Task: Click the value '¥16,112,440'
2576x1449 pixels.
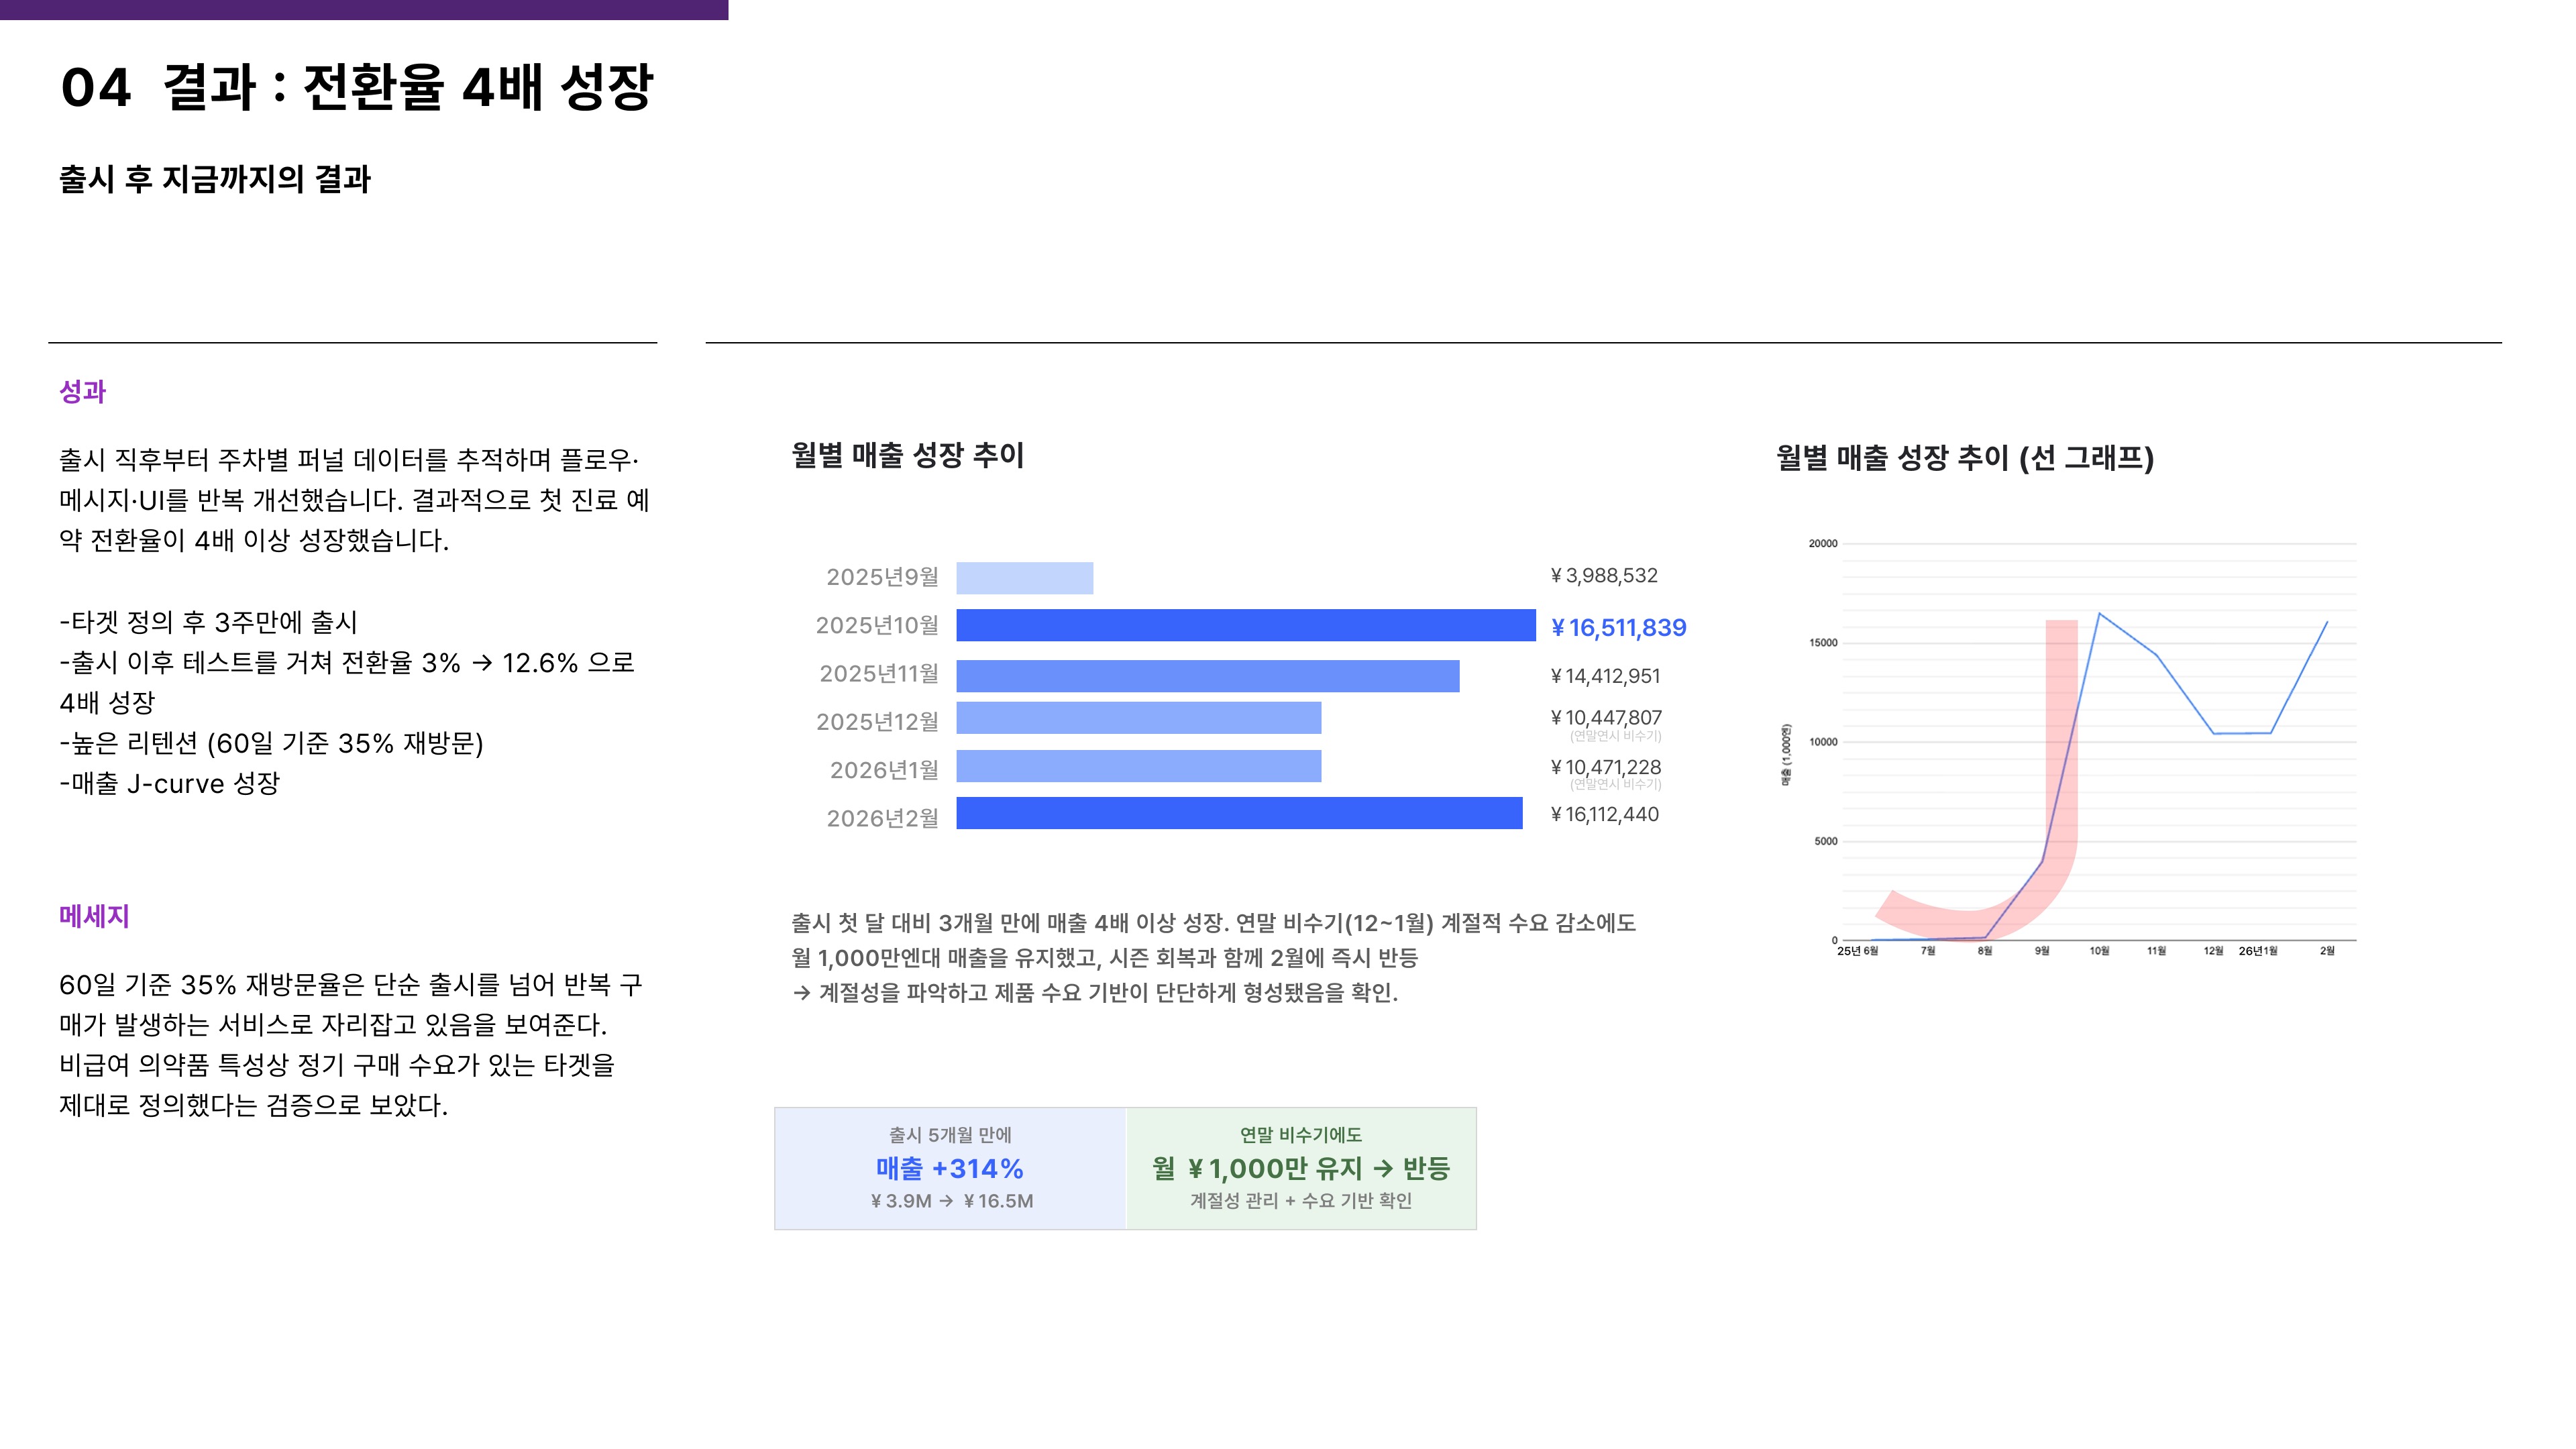Action: tap(1604, 814)
